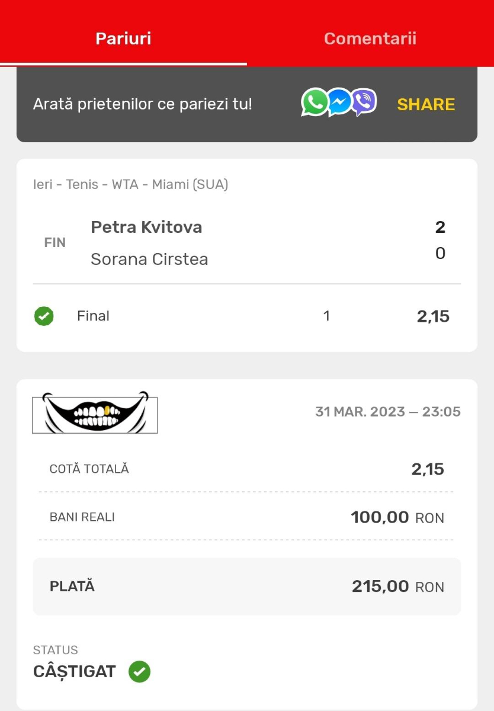Click the PLATĂ 215,00 RON row
Viewport: 494px width, 711px height.
pos(247,587)
